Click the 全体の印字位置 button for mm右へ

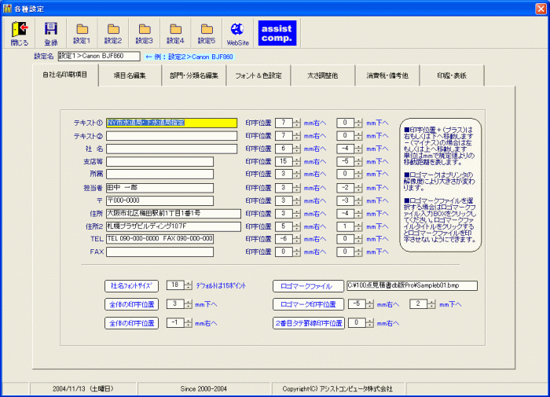click(131, 323)
